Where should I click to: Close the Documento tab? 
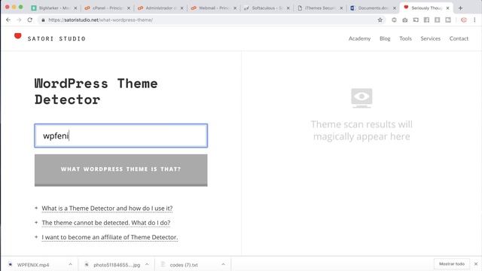pyautogui.click(x=395, y=8)
